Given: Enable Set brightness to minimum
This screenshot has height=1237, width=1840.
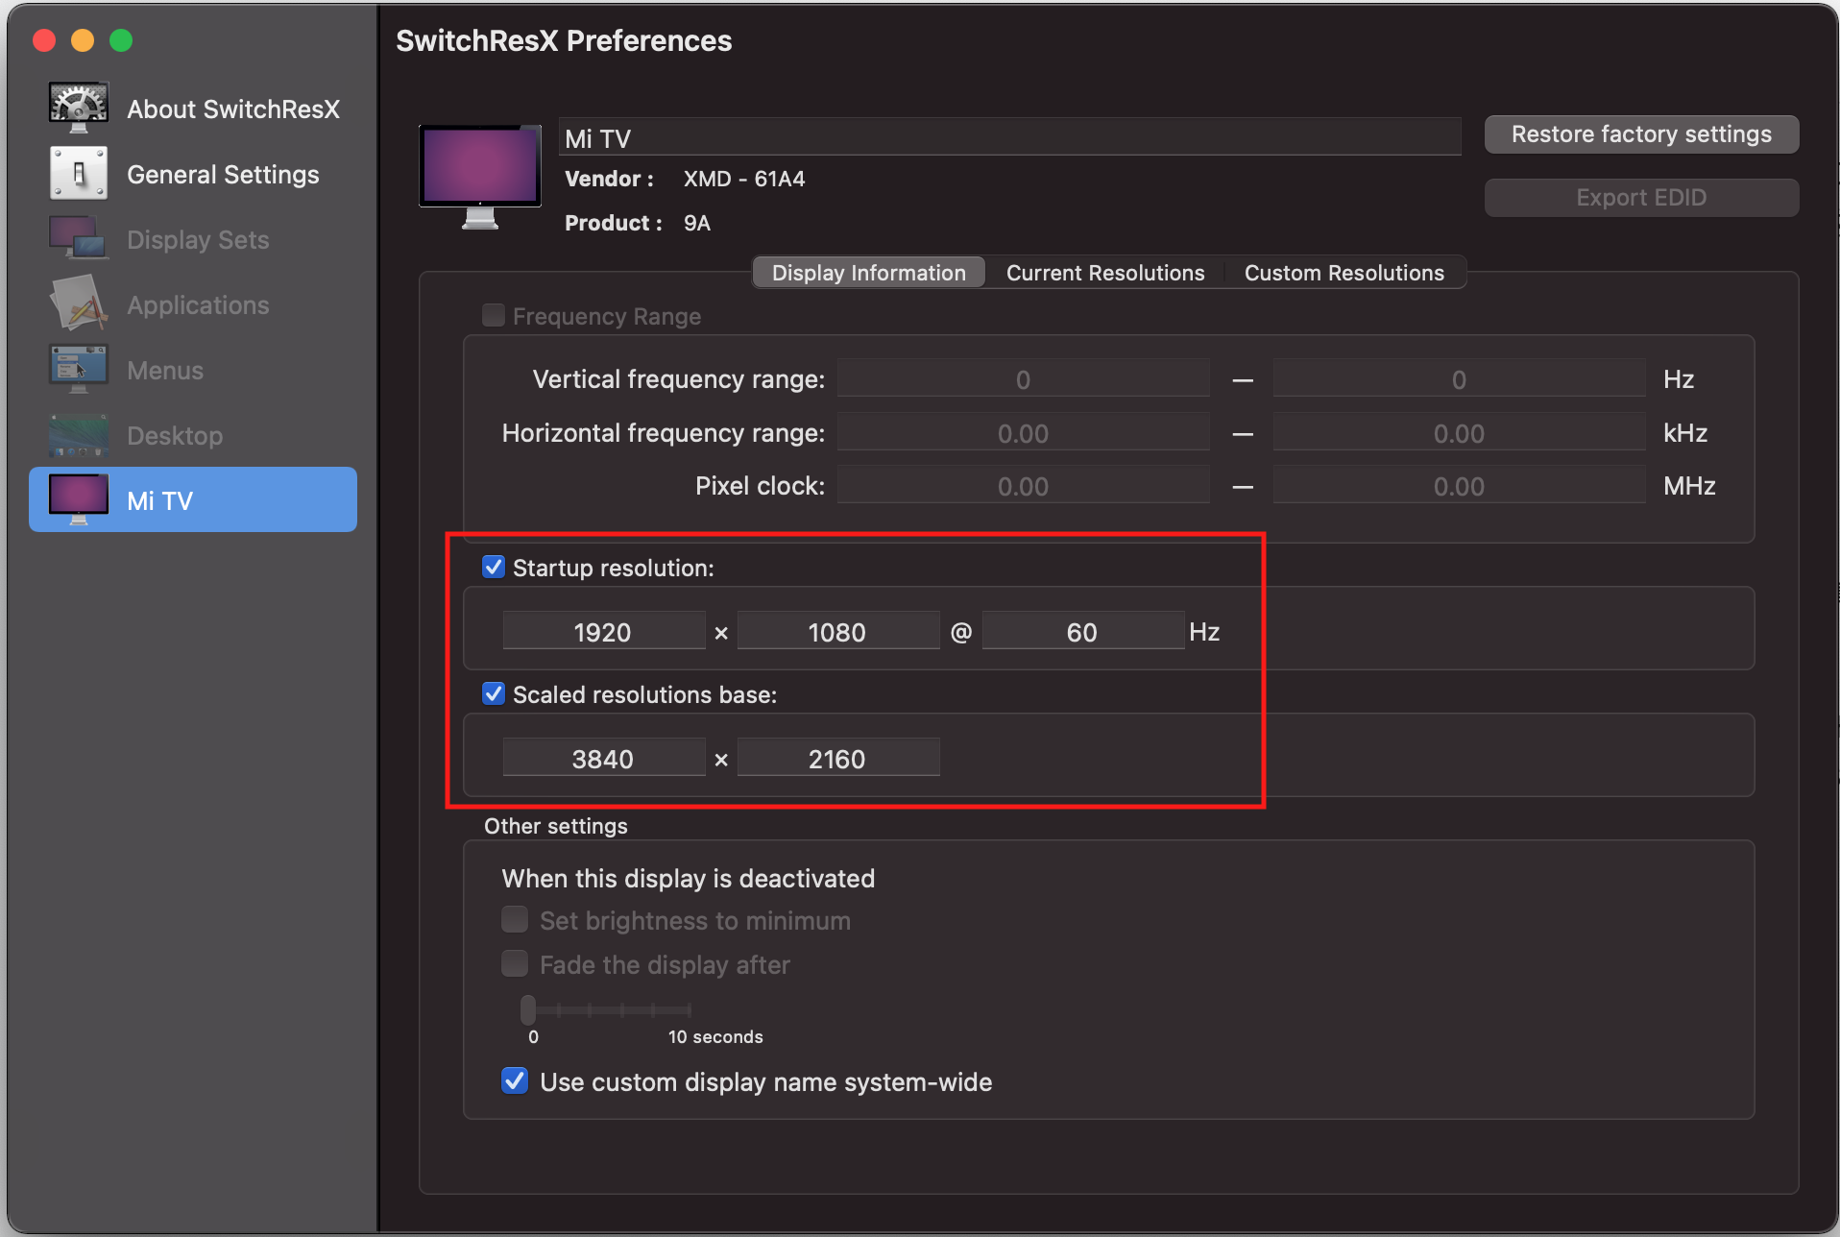Looking at the screenshot, I should point(515,920).
